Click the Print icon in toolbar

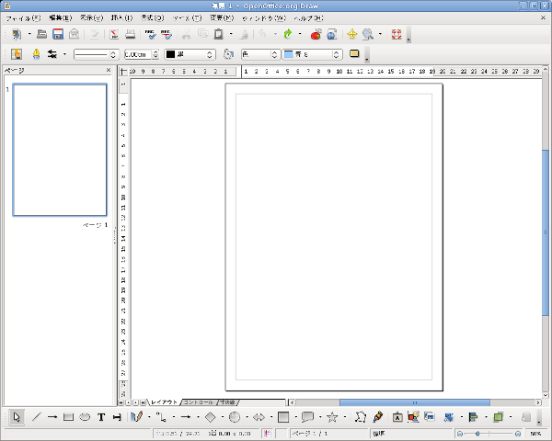pyautogui.click(x=130, y=35)
